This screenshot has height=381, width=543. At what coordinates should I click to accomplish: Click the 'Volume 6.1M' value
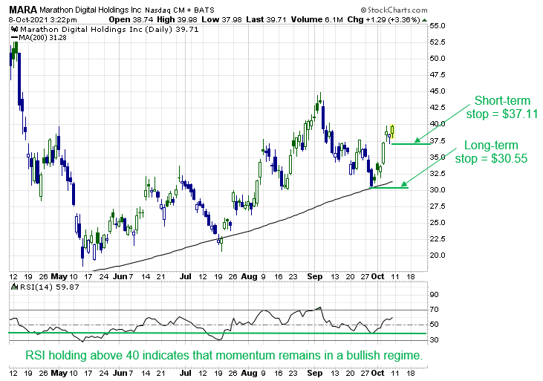click(316, 20)
